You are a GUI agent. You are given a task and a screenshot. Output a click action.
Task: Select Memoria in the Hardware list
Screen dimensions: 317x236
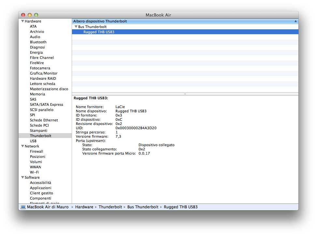point(37,94)
